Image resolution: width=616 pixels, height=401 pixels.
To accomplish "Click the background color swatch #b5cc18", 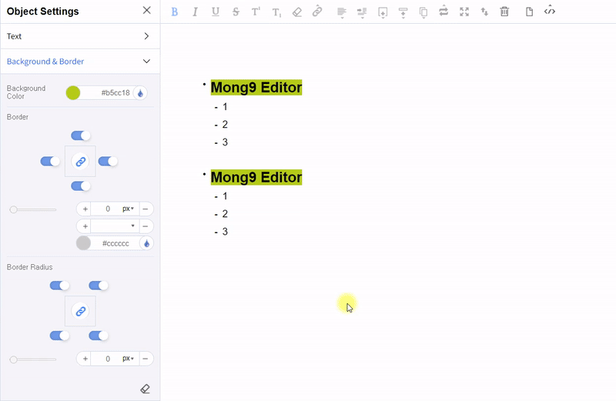I will [x=73, y=93].
